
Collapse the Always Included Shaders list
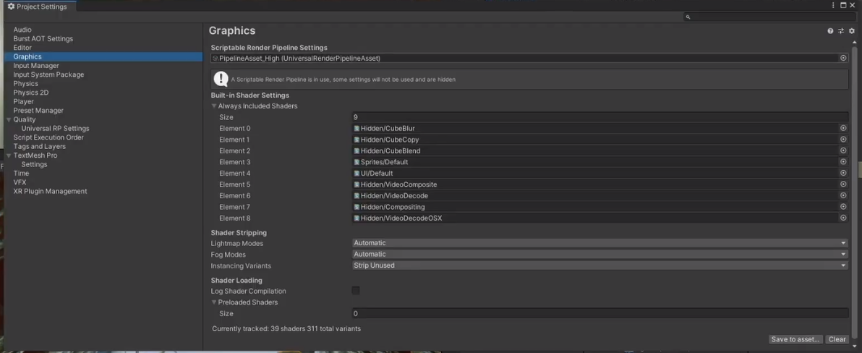click(x=214, y=106)
